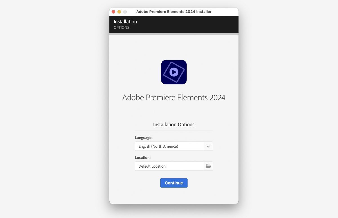
Task: Select the OPTIONS label under Installation
Action: pos(121,28)
